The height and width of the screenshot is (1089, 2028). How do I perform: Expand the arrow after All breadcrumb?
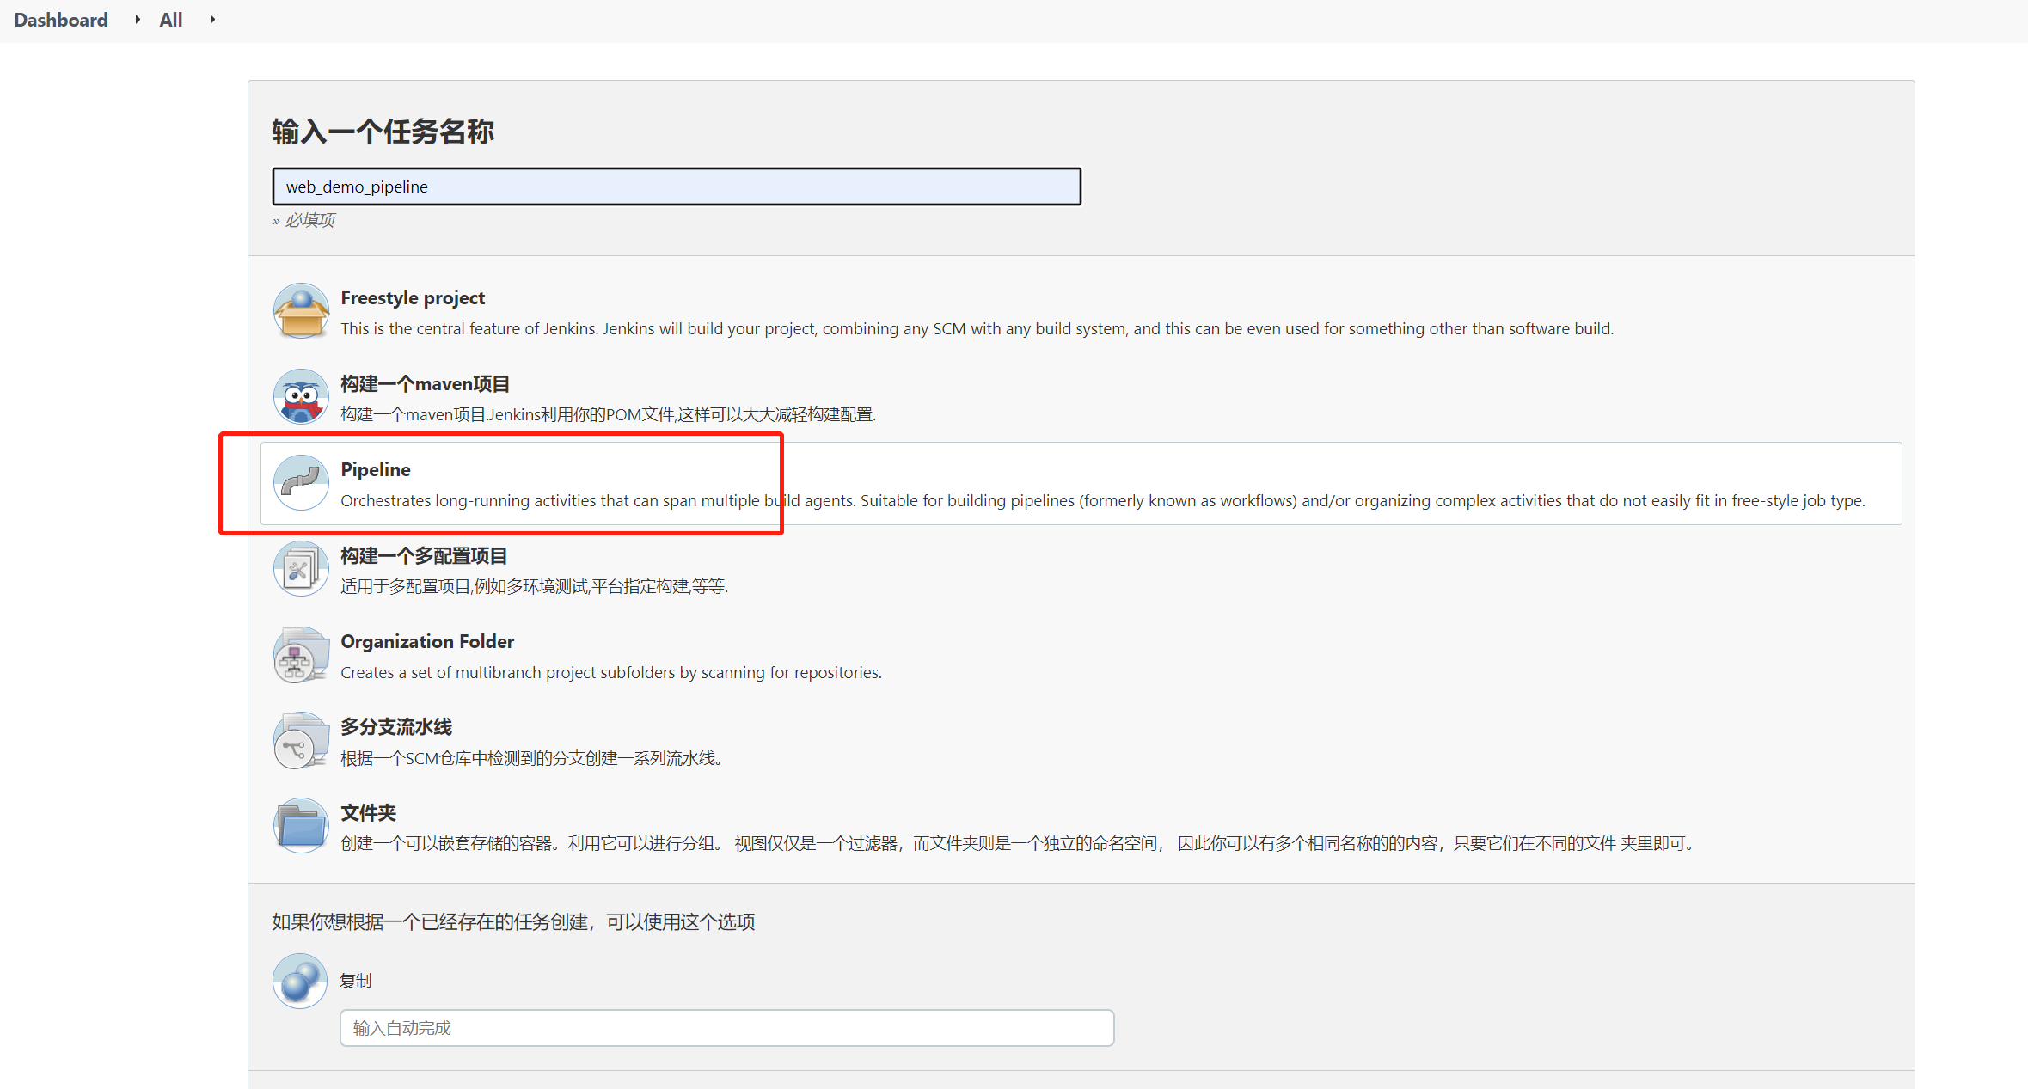[212, 20]
